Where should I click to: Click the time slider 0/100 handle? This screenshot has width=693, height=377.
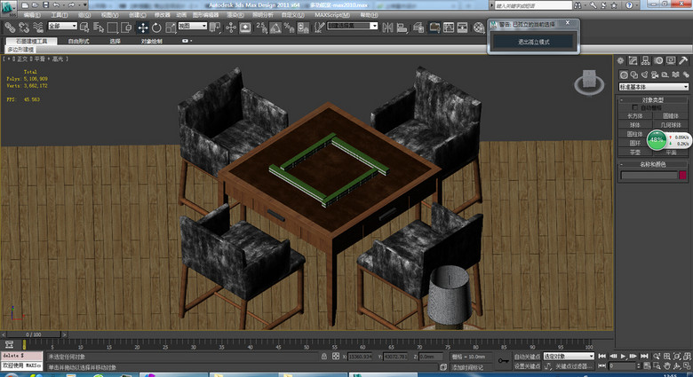34,334
